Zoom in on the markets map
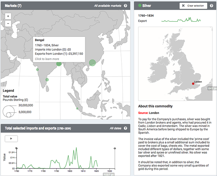Screen dimensions: 217x176 [8, 16]
